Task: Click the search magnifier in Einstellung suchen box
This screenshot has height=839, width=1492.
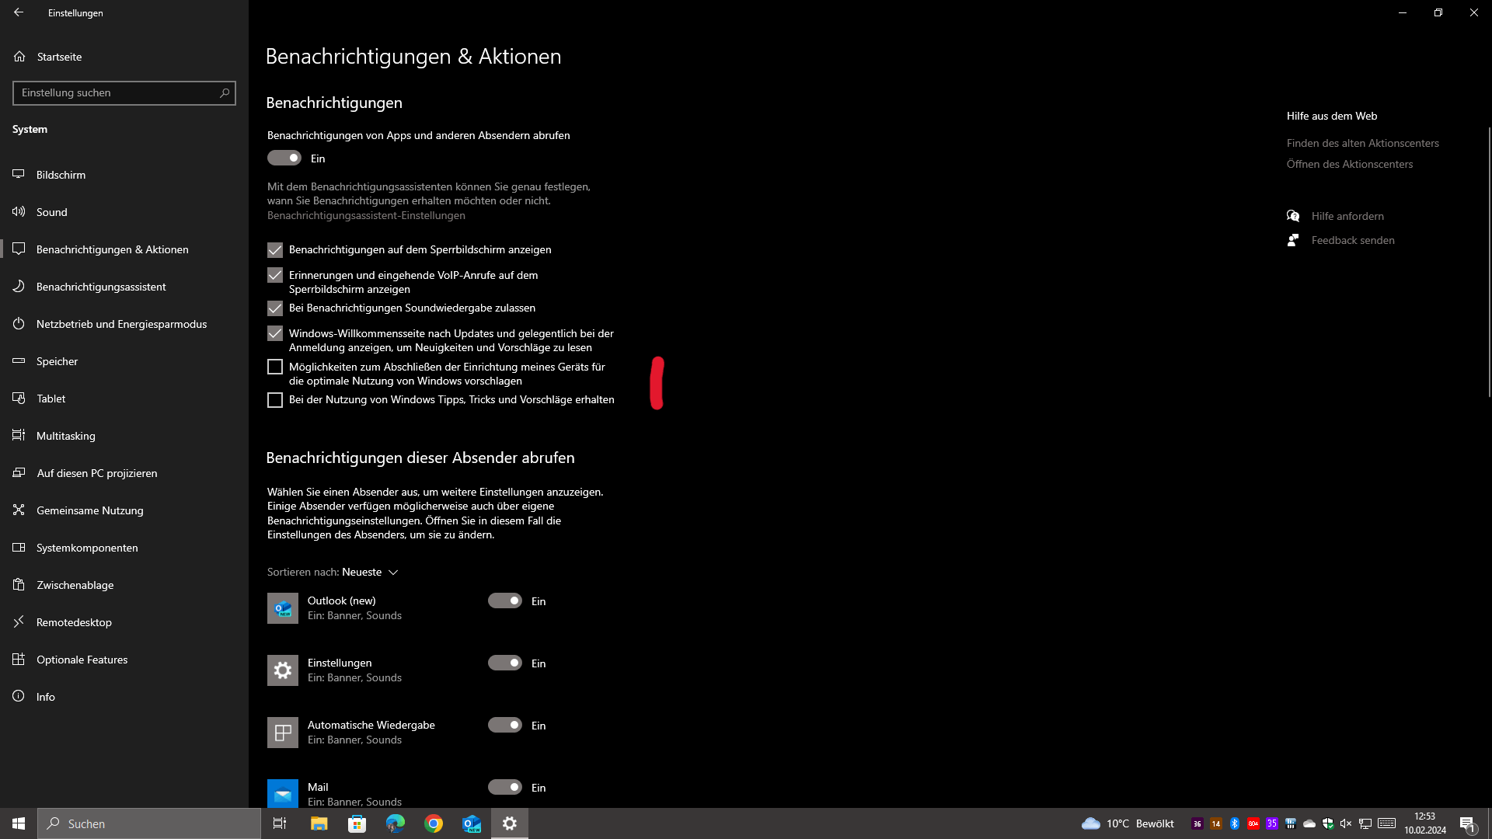Action: (x=225, y=93)
